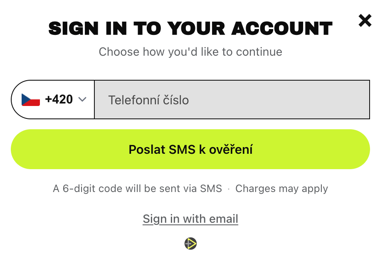Expand the country code chevron arrow
This screenshot has height=261, width=385.
pyautogui.click(x=82, y=99)
